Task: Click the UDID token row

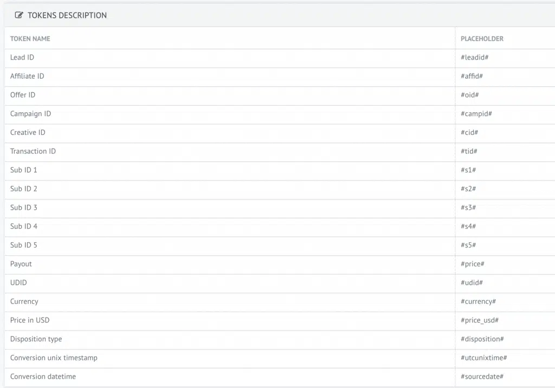Action: 18,283
